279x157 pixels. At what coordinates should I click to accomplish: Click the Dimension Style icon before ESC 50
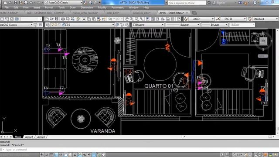click(x=218, y=19)
